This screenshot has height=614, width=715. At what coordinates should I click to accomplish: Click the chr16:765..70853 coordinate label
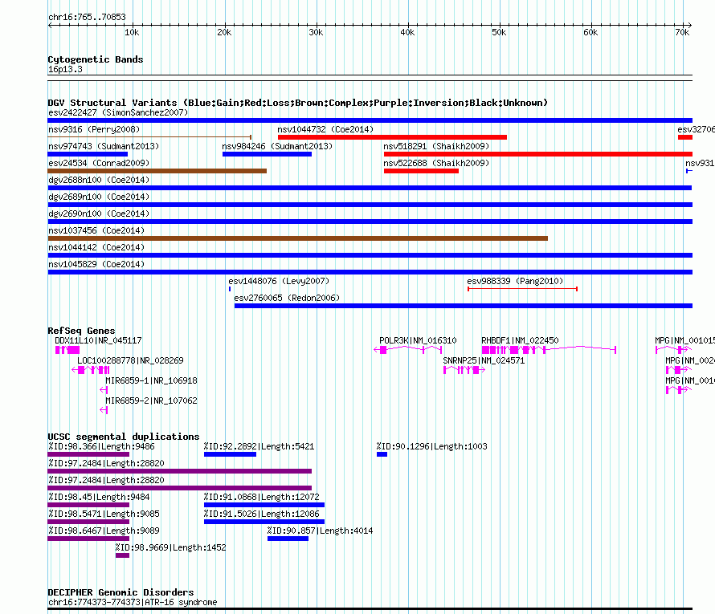87,17
